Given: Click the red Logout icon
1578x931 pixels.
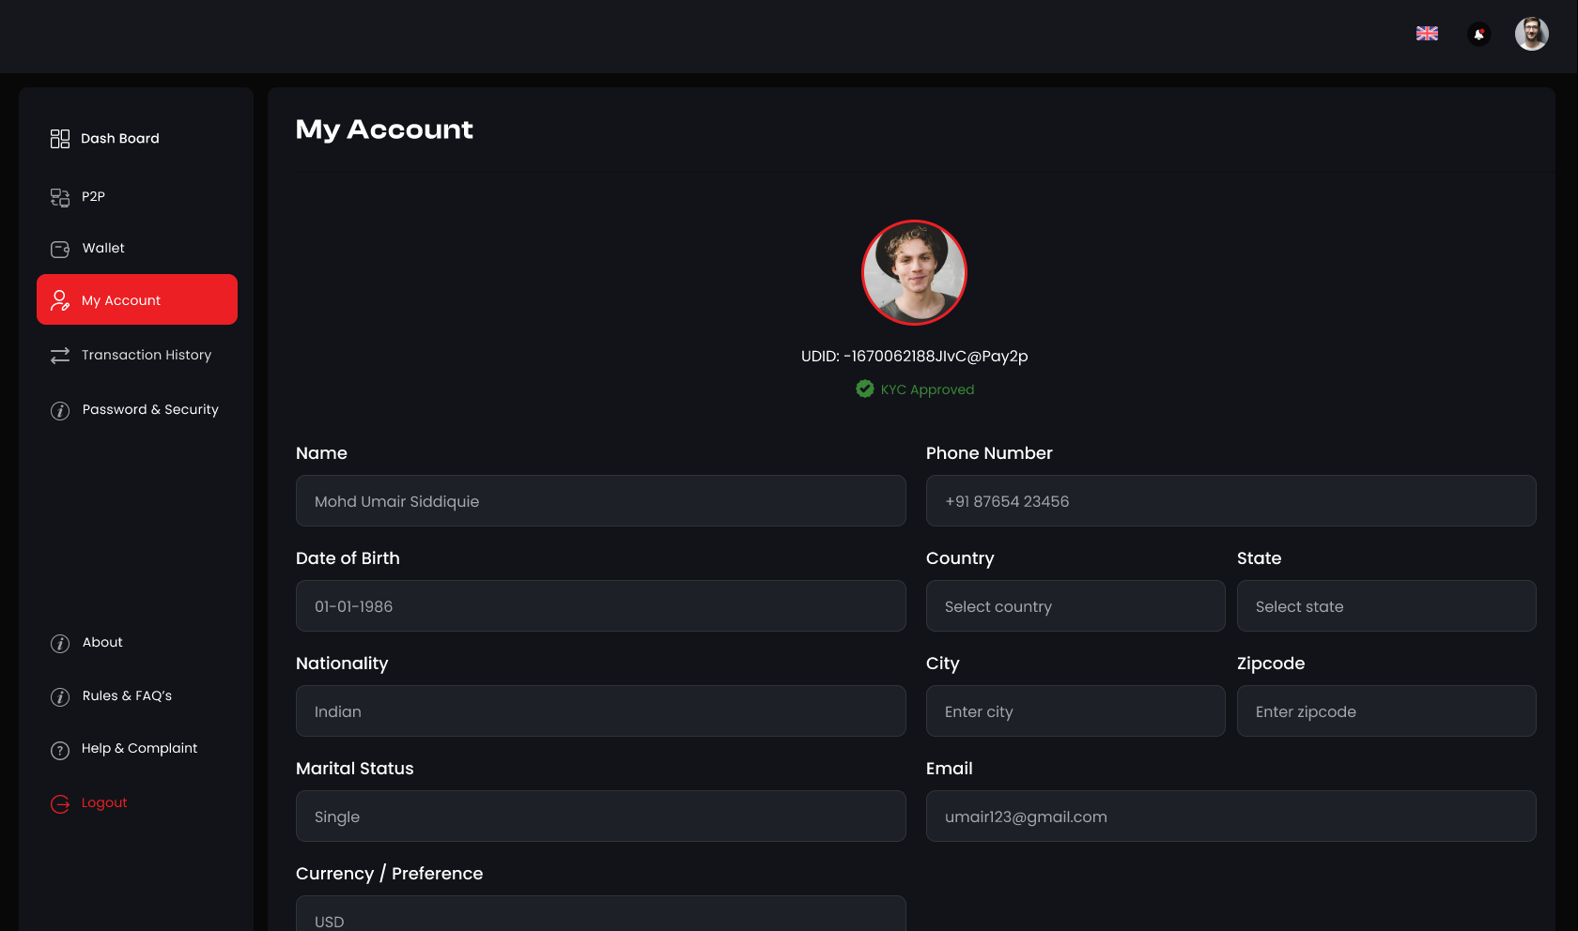Looking at the screenshot, I should (x=60, y=804).
